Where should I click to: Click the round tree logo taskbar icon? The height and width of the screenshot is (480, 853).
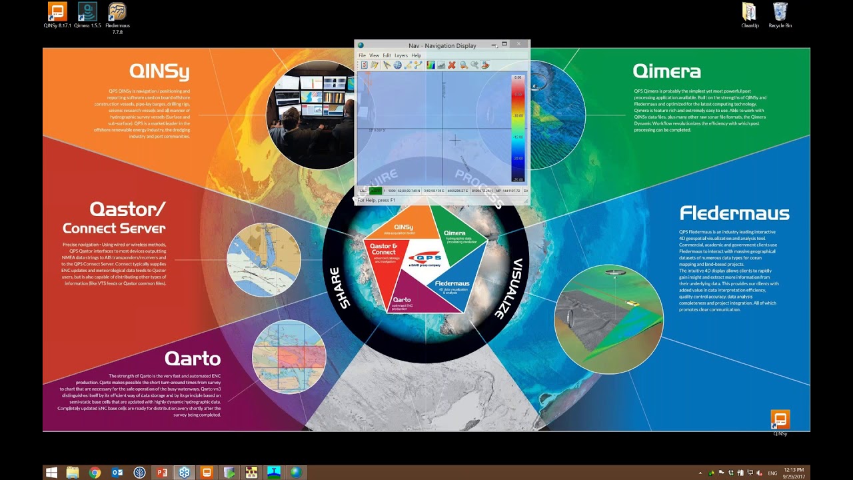139,473
